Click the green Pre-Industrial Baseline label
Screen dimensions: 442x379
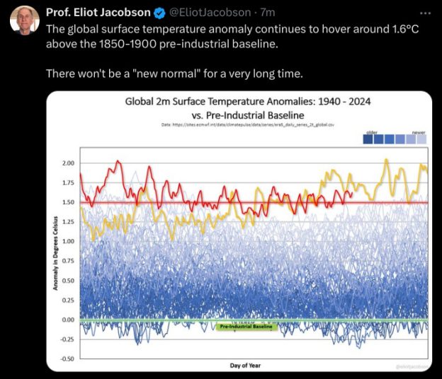click(246, 327)
